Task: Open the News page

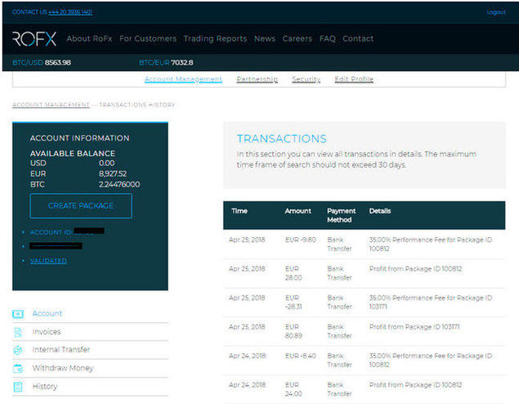Action: click(x=265, y=38)
